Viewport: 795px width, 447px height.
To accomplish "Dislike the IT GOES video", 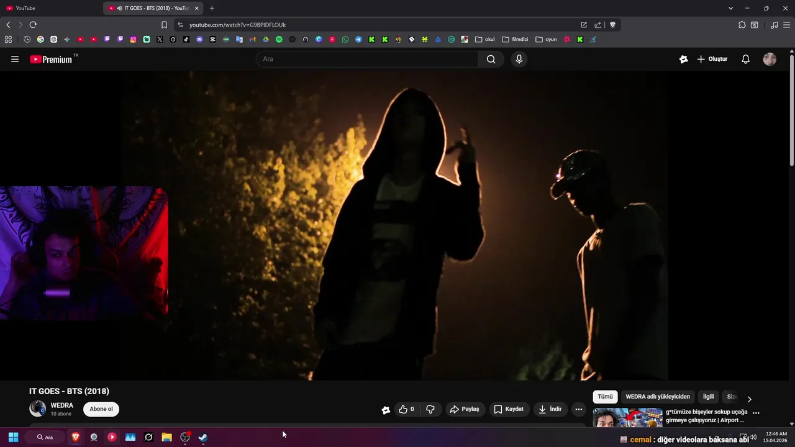I will 430,409.
